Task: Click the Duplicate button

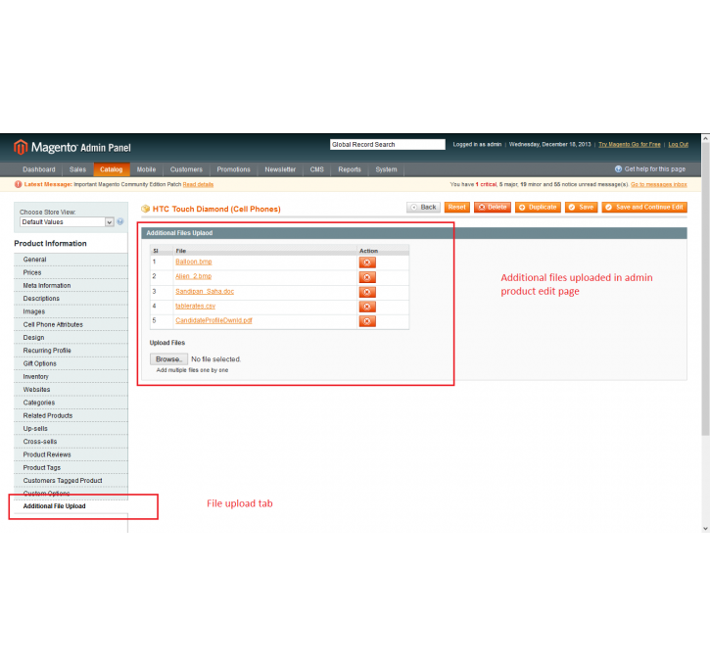Action: 538,207
